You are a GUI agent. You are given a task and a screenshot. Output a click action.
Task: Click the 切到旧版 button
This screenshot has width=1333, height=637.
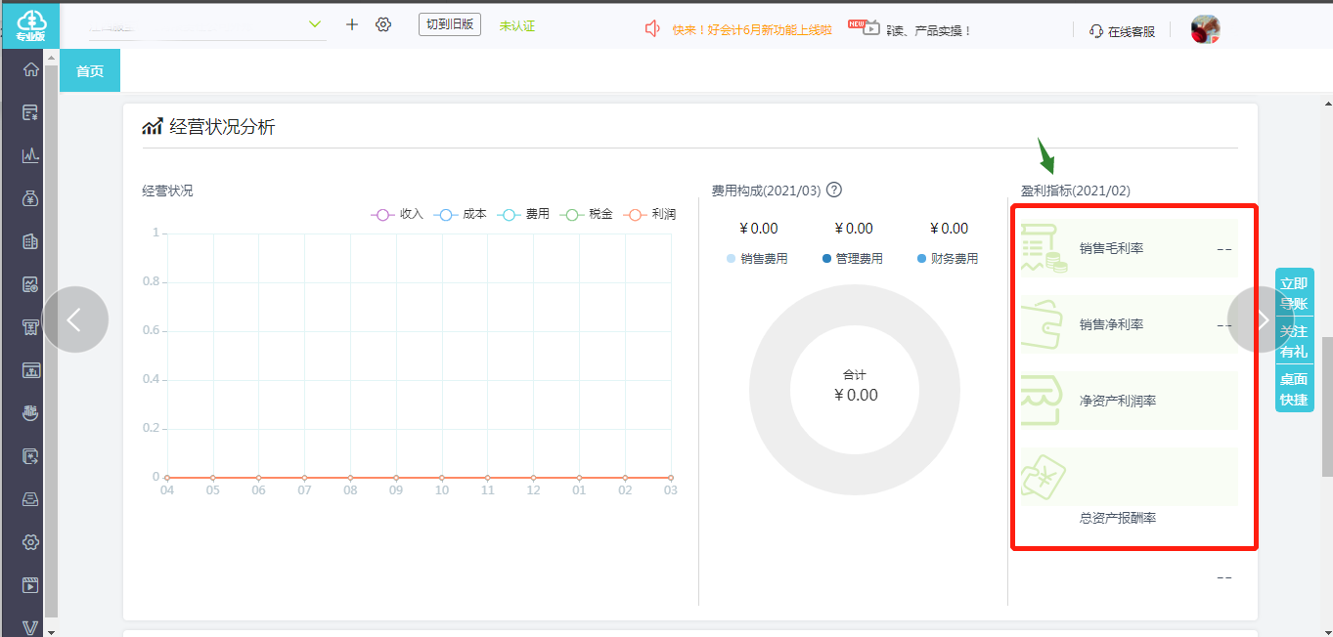point(449,23)
